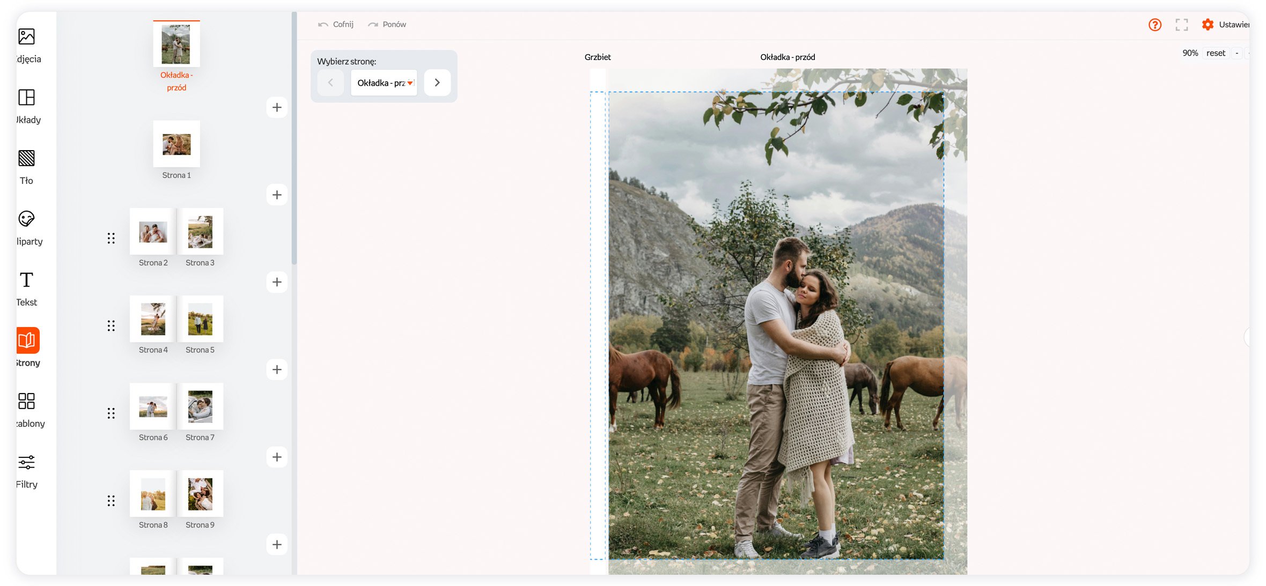This screenshot has height=586, width=1266.
Task: Click Ponów to redo
Action: coord(387,25)
